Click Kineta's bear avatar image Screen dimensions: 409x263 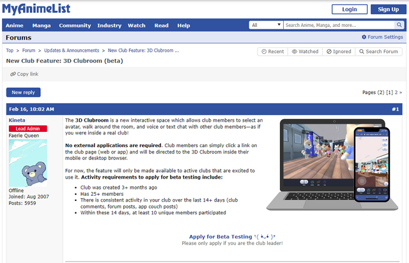(28, 163)
